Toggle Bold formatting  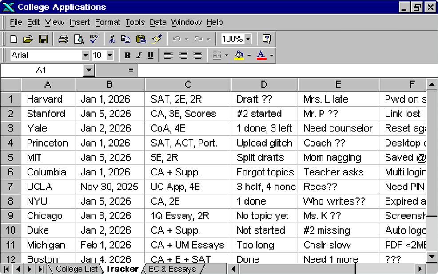click(x=127, y=56)
